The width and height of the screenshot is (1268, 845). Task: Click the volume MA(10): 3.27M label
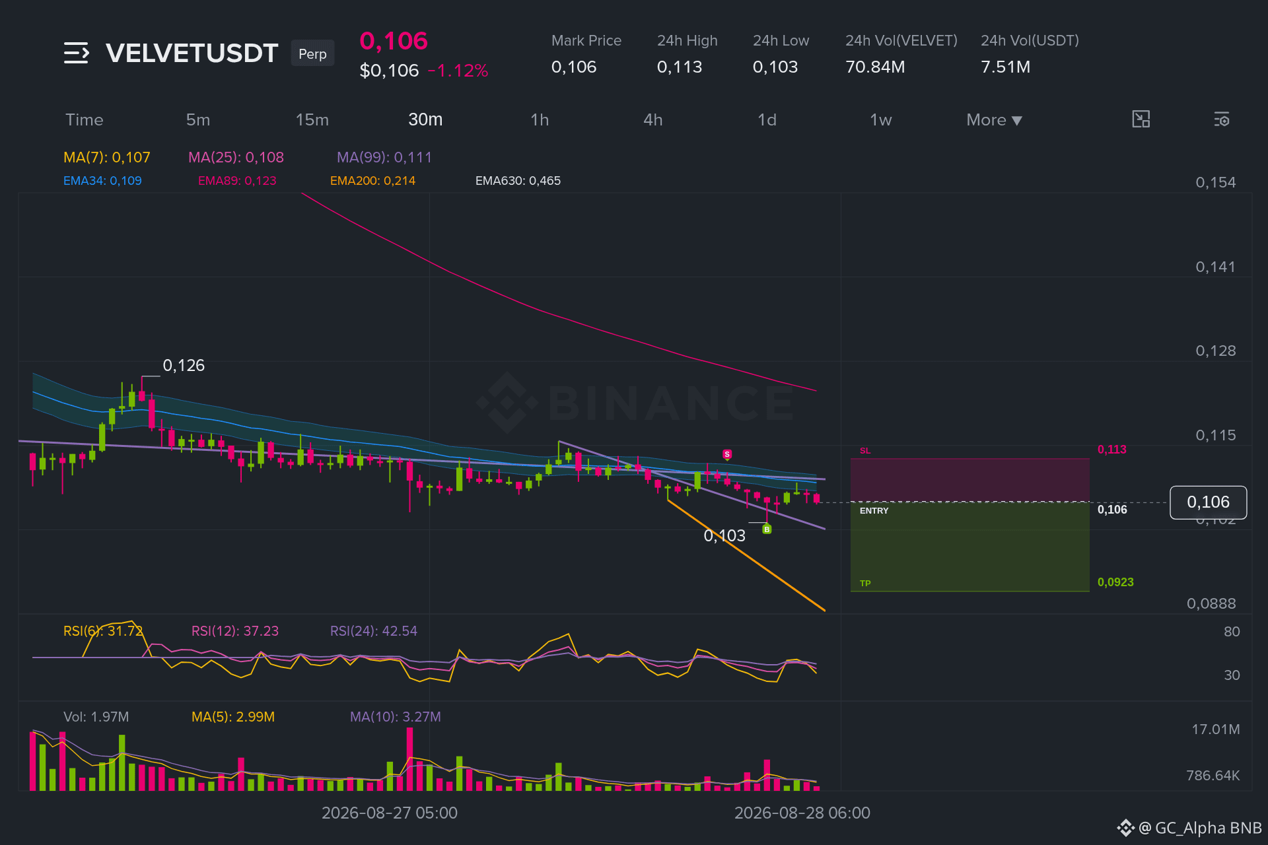[x=395, y=717]
